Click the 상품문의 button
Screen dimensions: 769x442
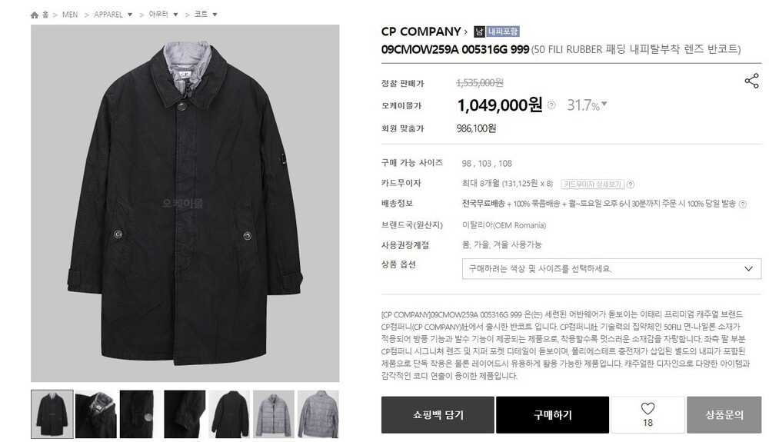[x=724, y=415]
